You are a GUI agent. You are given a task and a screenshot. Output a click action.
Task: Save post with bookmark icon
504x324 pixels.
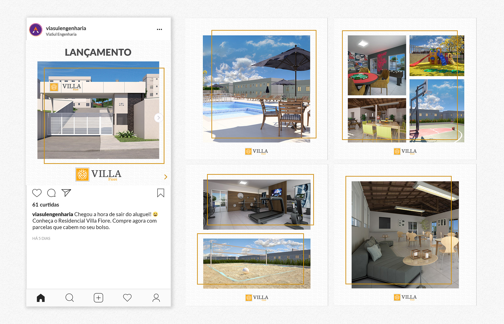pyautogui.click(x=161, y=193)
